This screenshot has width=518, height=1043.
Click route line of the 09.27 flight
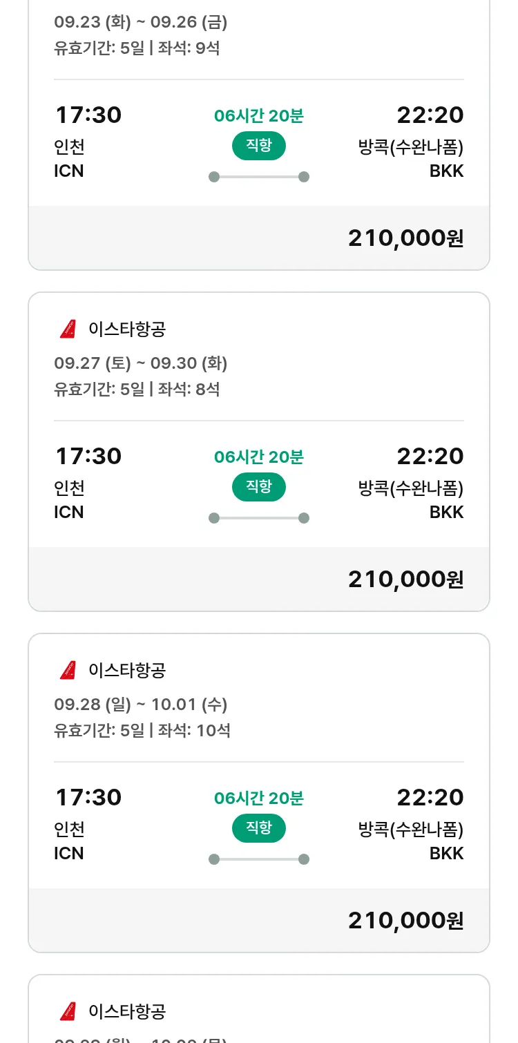[259, 518]
